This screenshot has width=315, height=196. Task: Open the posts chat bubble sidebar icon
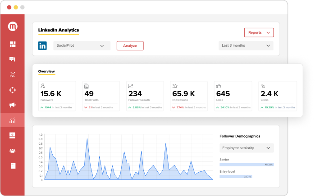(13, 59)
